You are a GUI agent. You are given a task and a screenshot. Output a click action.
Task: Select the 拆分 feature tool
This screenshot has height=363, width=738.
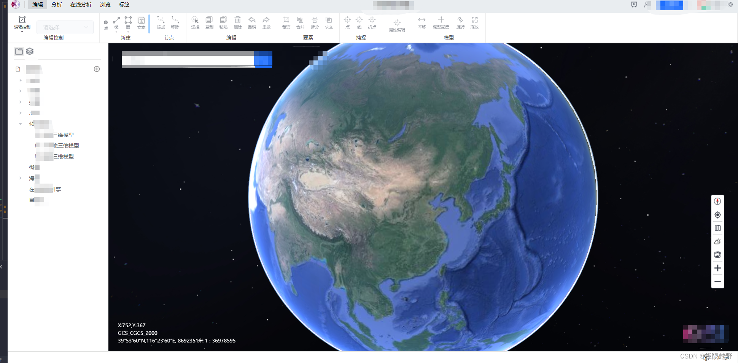pos(315,22)
